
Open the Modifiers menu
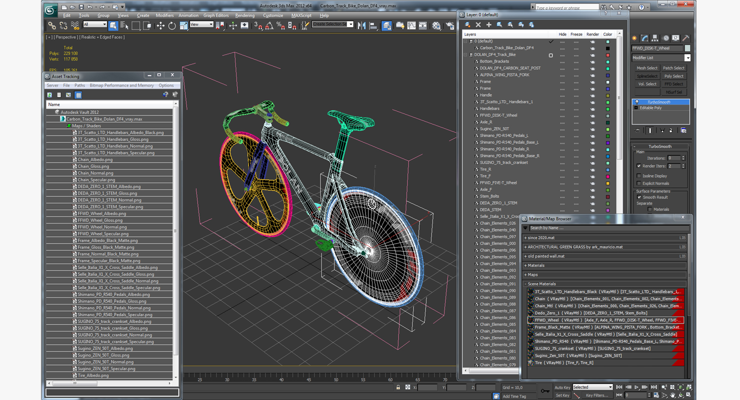[164, 15]
